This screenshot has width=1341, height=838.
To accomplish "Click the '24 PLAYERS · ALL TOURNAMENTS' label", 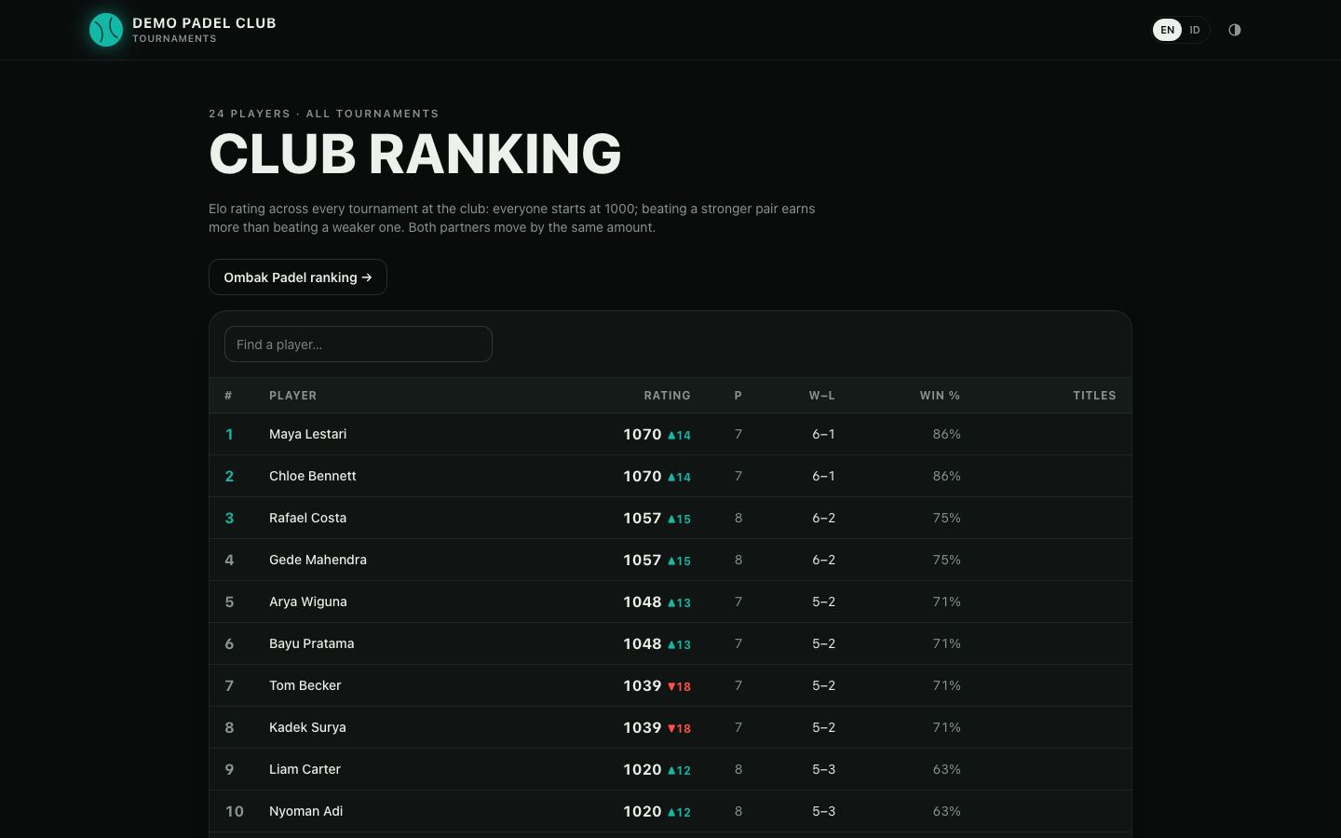I will point(324,114).
